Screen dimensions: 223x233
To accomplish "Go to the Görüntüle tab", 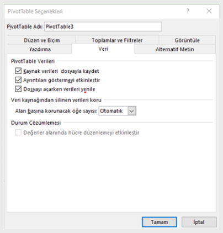I will [187, 40].
